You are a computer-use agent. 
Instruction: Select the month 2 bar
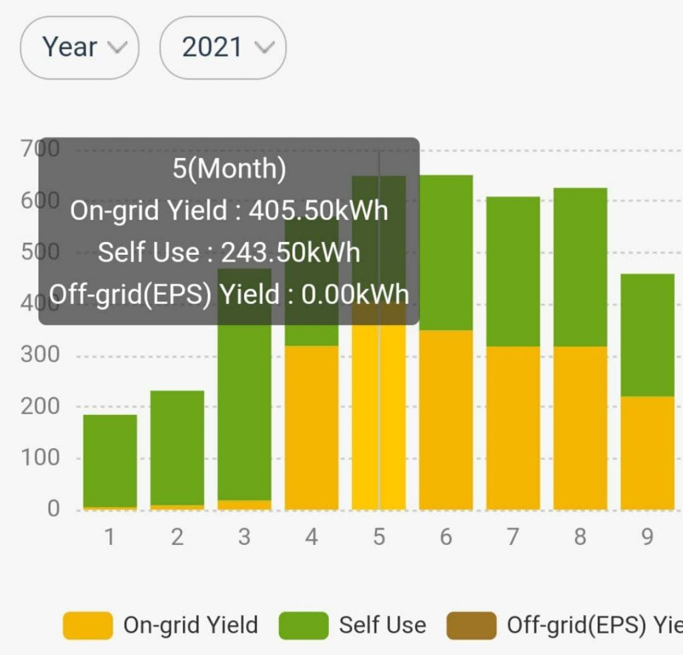point(177,447)
